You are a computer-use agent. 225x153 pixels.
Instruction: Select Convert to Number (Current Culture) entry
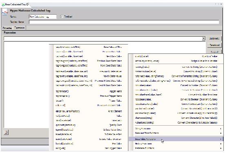[x=176, y=90]
